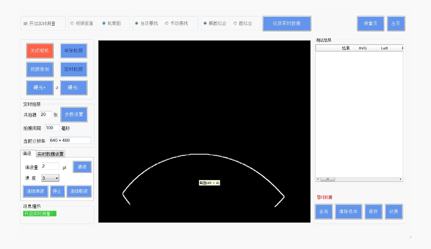431x249 pixels.
Task: Start video recording with 视频录制
Action: (40, 69)
